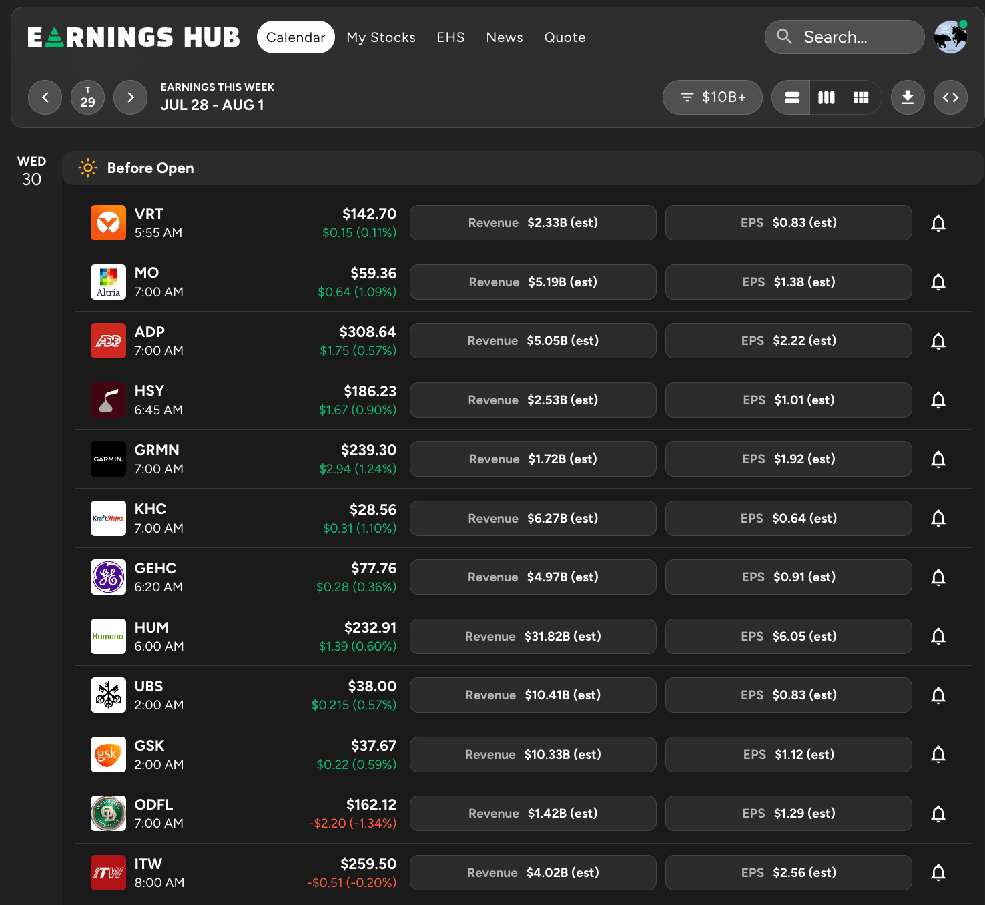The width and height of the screenshot is (985, 905).
Task: Click the Humana HUM logo
Action: (108, 636)
